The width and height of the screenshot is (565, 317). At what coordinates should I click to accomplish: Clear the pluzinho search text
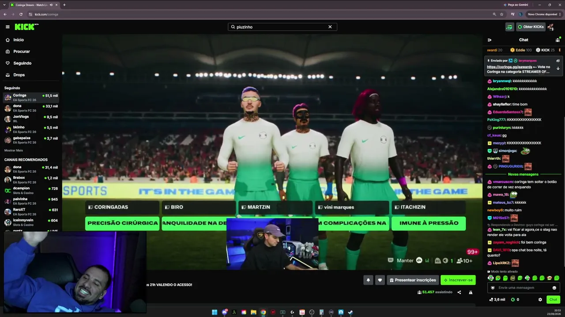(330, 27)
